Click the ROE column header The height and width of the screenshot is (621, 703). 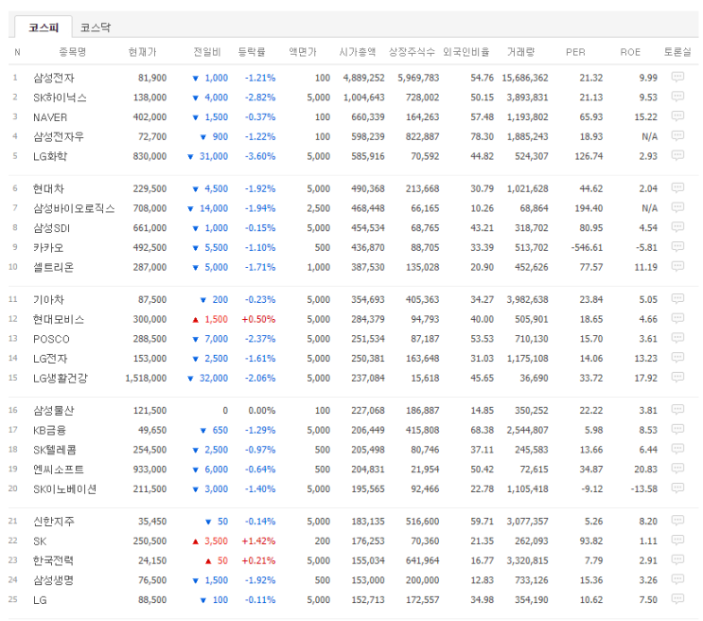(630, 52)
